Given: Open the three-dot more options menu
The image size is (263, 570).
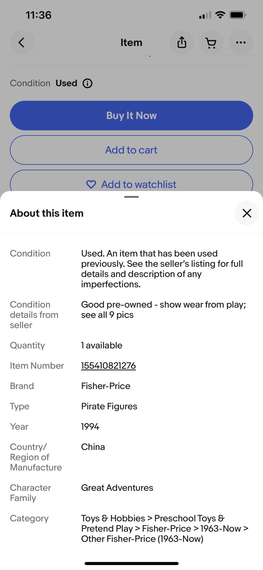Looking at the screenshot, I should pyautogui.click(x=241, y=42).
